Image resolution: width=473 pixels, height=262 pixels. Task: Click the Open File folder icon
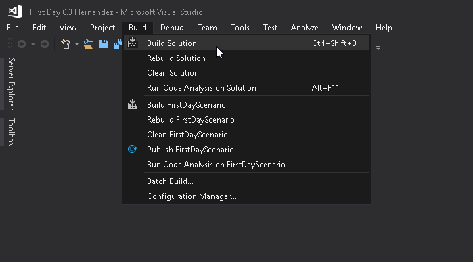pos(89,44)
